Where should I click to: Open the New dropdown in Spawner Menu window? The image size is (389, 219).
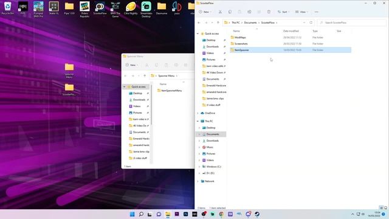pos(132,65)
